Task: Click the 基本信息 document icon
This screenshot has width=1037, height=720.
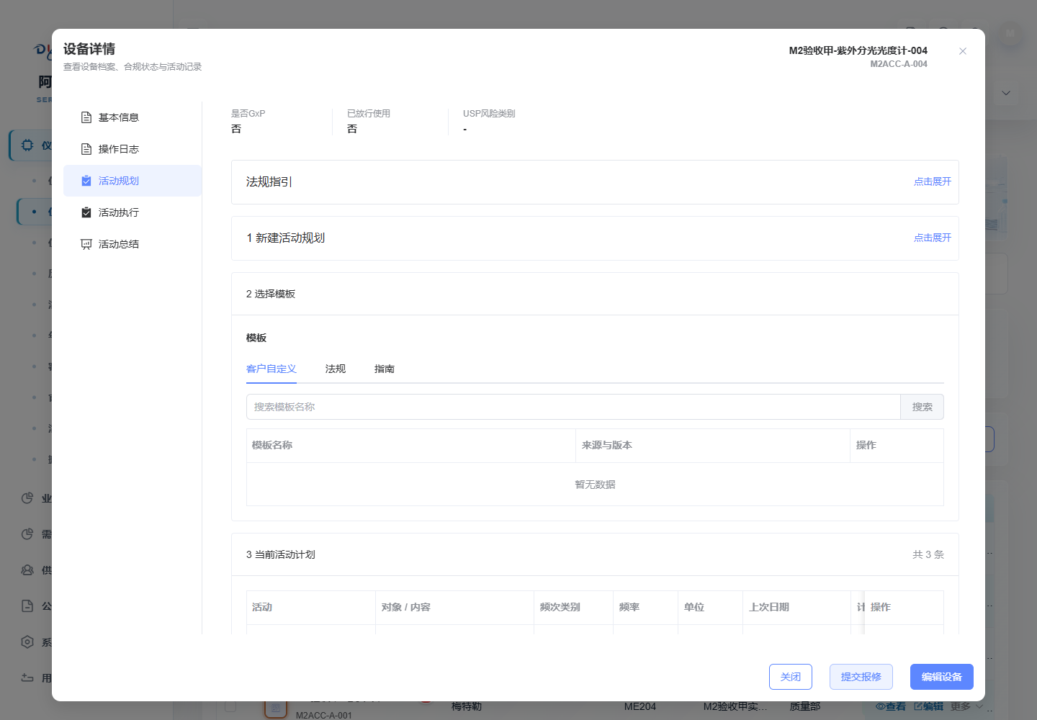Action: coord(86,117)
